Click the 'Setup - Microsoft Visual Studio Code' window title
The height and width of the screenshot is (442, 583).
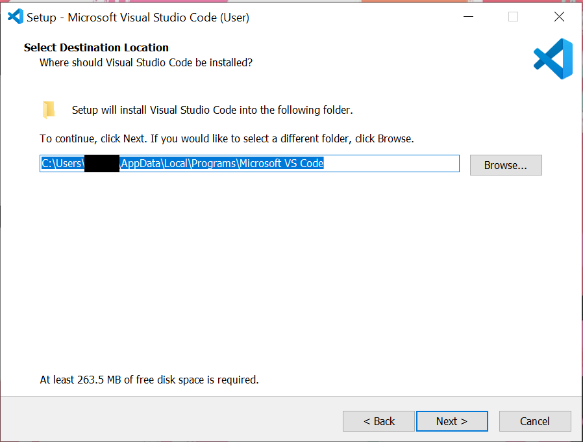(138, 18)
